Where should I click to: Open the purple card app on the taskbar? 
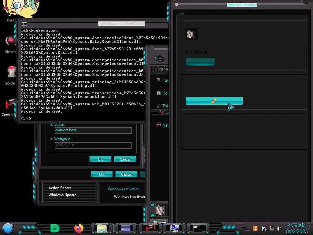coord(126,228)
